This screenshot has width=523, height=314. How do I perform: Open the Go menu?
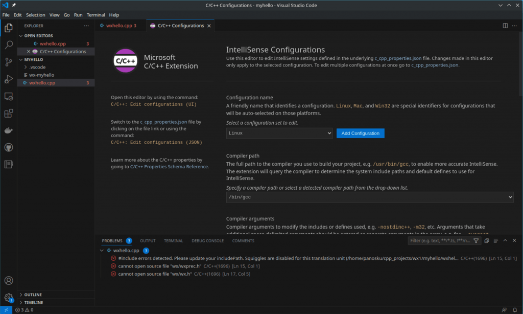(x=67, y=15)
